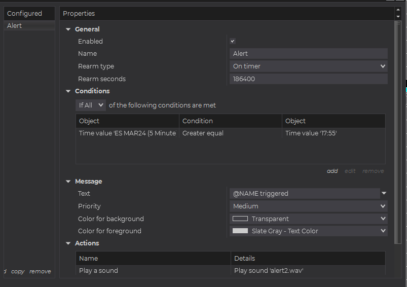
Task: Click the Name input field
Action: 308,54
